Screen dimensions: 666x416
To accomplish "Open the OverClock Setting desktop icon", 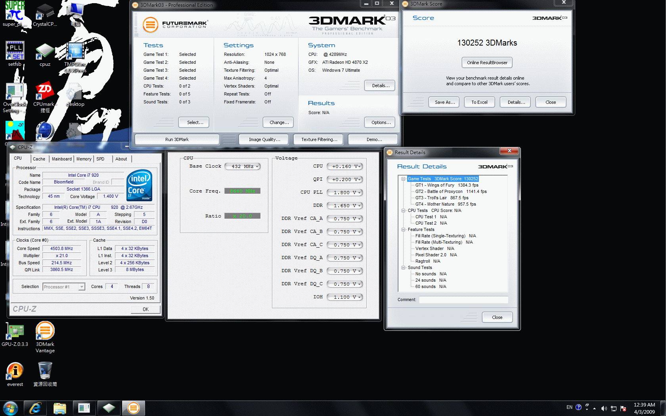I will (x=15, y=98).
